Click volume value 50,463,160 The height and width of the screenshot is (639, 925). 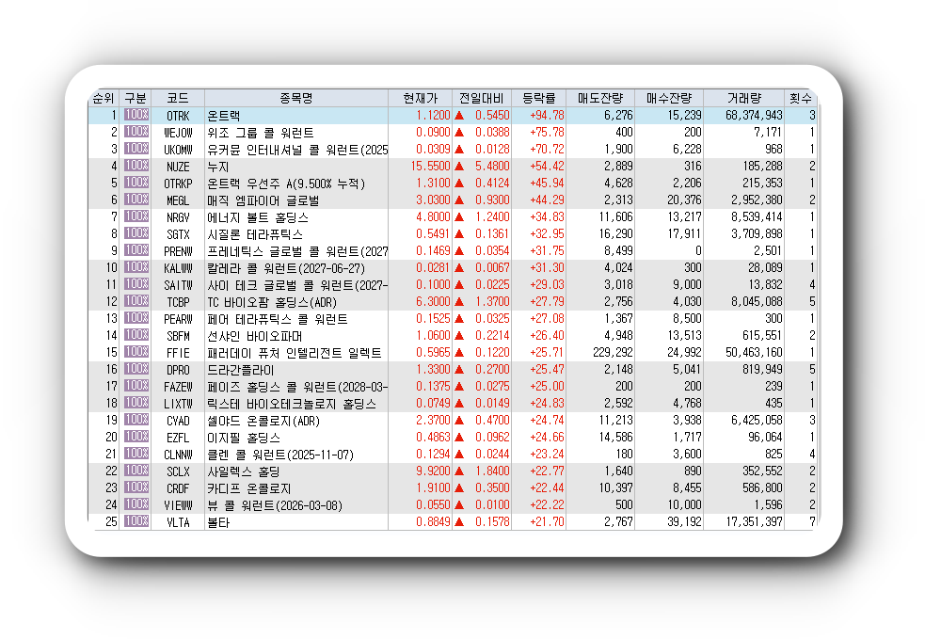tap(754, 353)
